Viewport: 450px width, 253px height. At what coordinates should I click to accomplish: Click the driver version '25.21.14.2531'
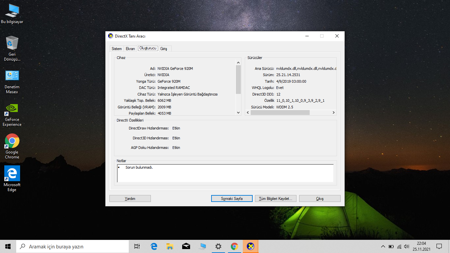tap(288, 75)
